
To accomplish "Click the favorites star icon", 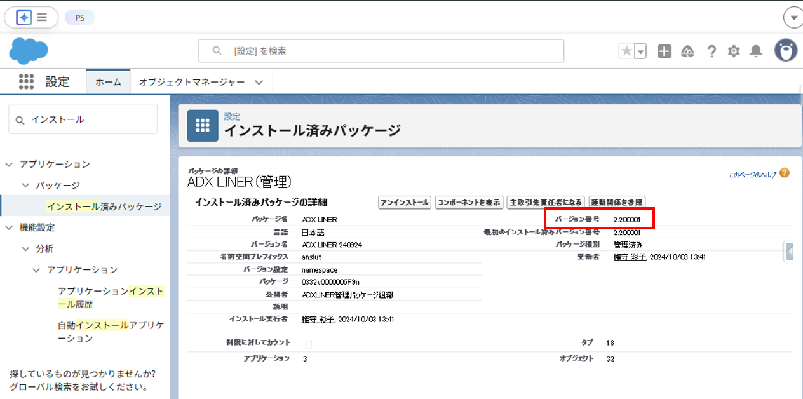I will click(x=626, y=51).
